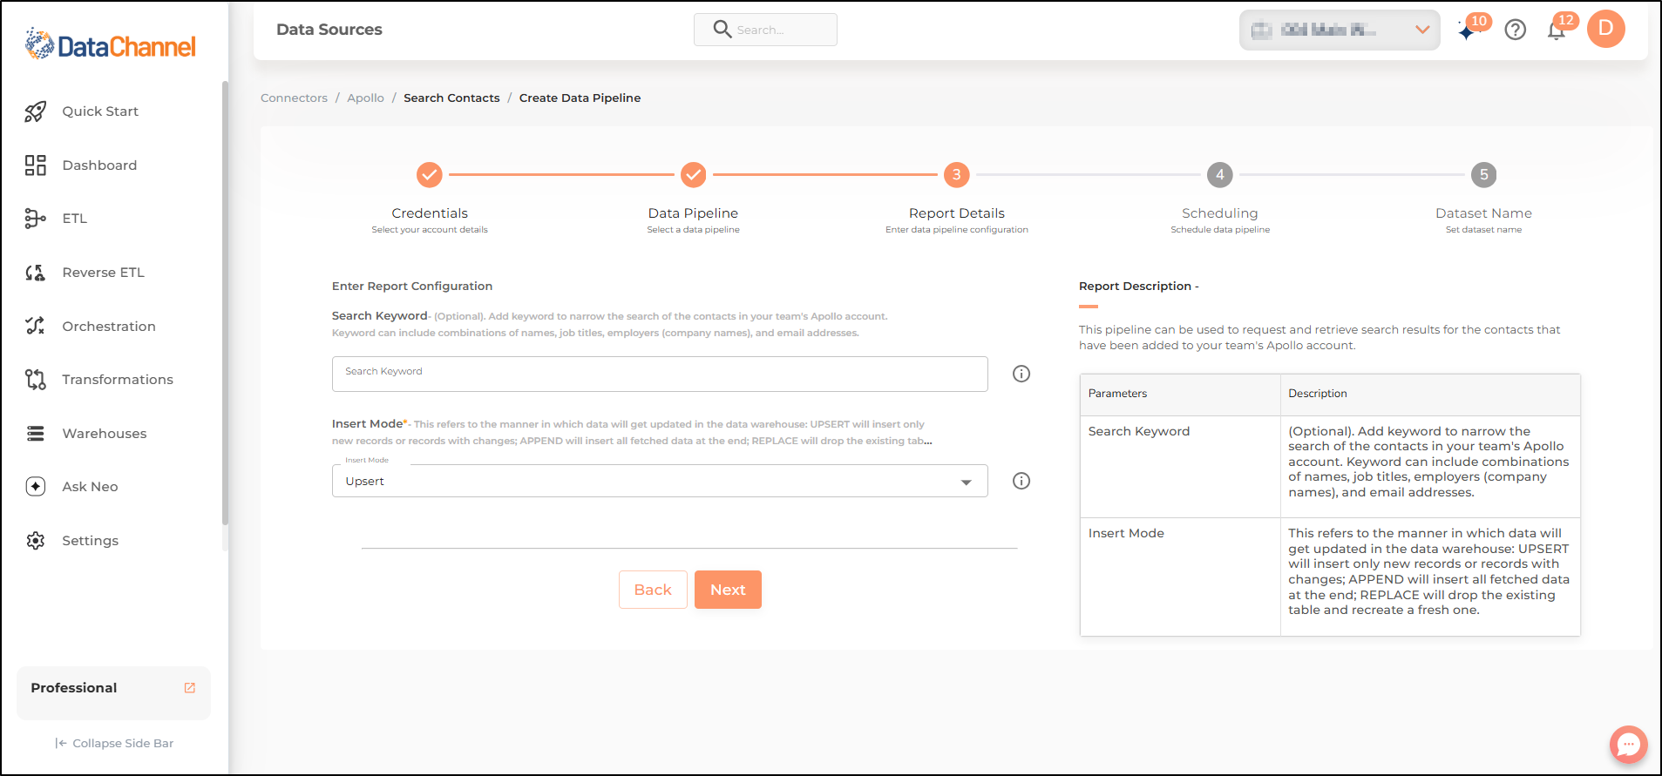Click the Search Keyword table cell
Image resolution: width=1662 pixels, height=776 pixels.
pyautogui.click(x=1180, y=467)
